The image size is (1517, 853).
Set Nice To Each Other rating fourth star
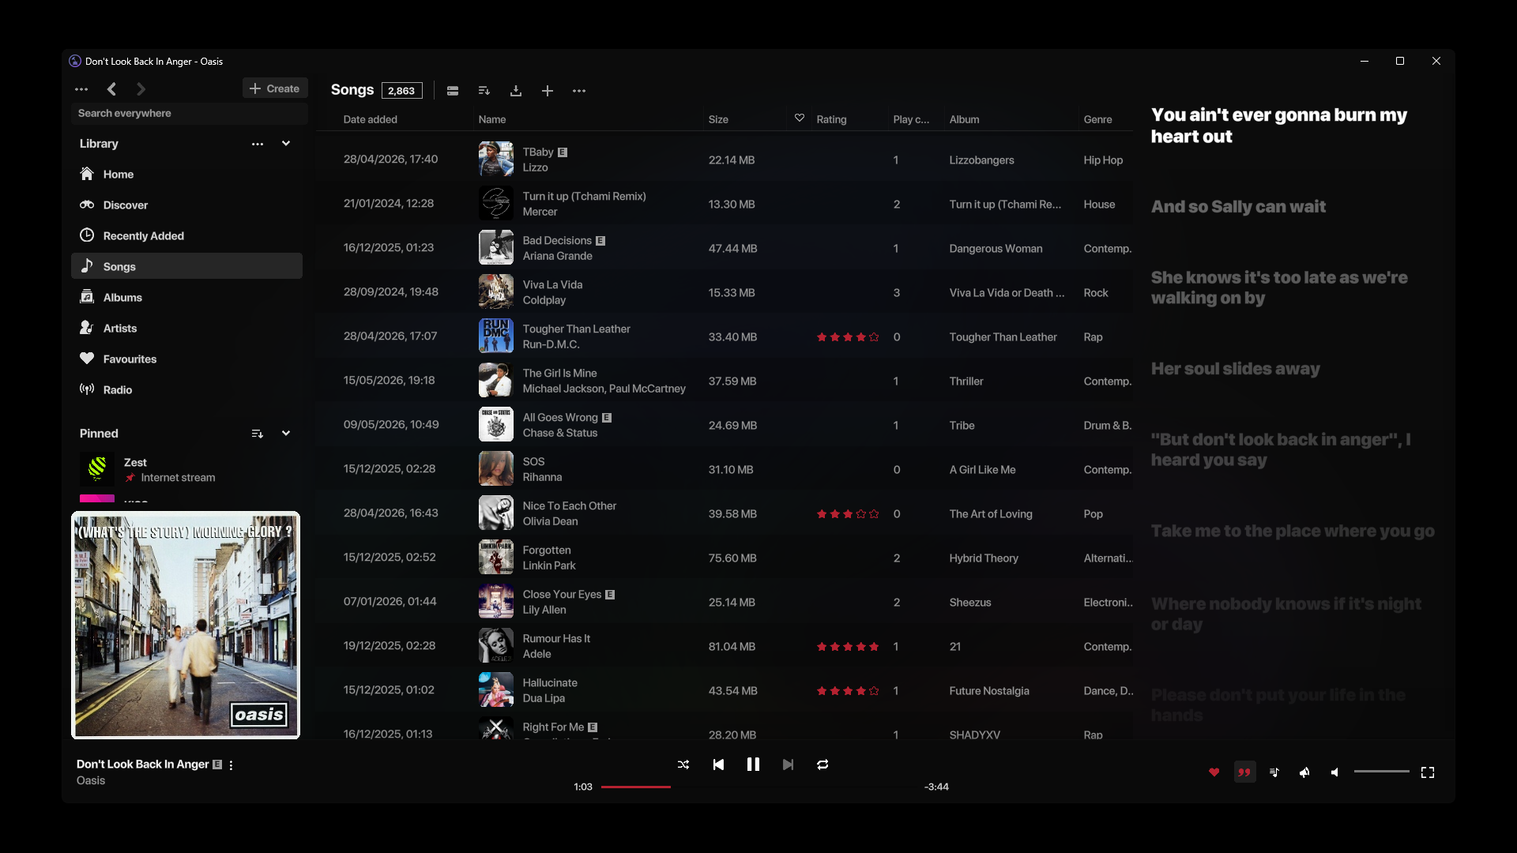pyautogui.click(x=861, y=514)
